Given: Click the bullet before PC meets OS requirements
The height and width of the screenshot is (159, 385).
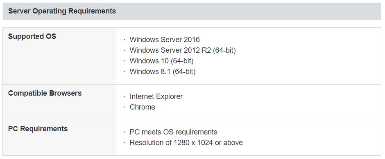Looking at the screenshot, I should [124, 132].
